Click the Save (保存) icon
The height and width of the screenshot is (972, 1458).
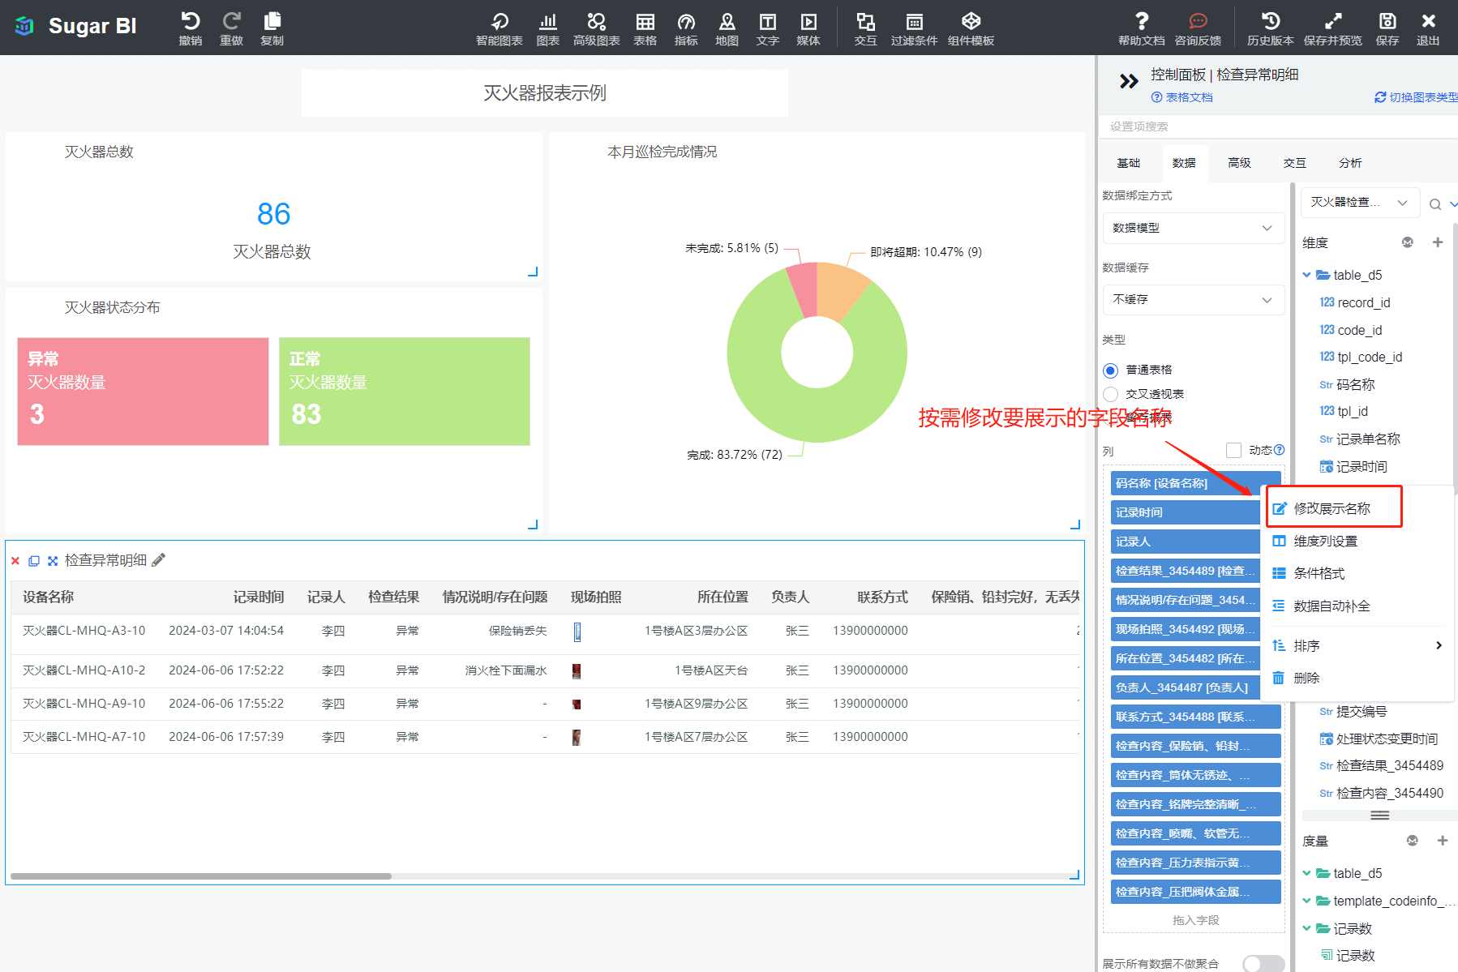1387,28
